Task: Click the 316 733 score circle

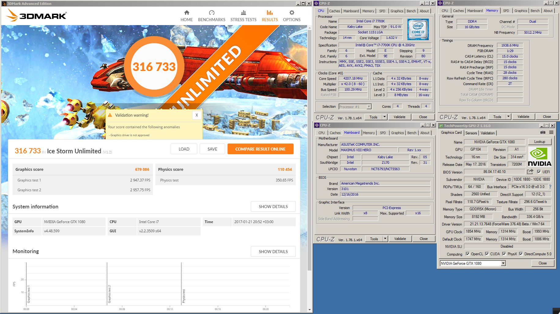Action: click(154, 67)
